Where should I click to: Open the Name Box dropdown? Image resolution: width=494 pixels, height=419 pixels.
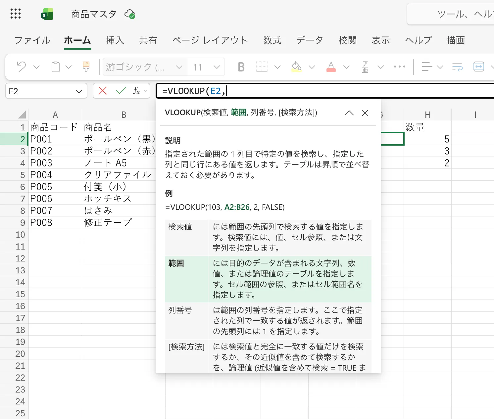click(x=79, y=91)
